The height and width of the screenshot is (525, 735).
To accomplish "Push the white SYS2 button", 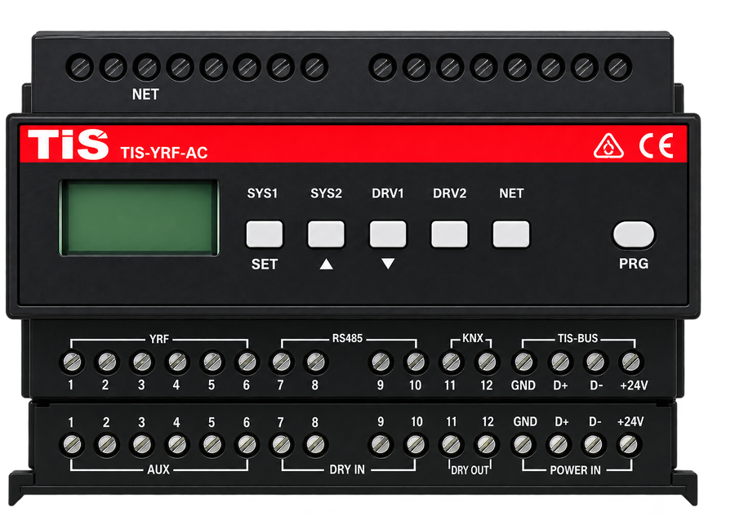I will point(326,234).
